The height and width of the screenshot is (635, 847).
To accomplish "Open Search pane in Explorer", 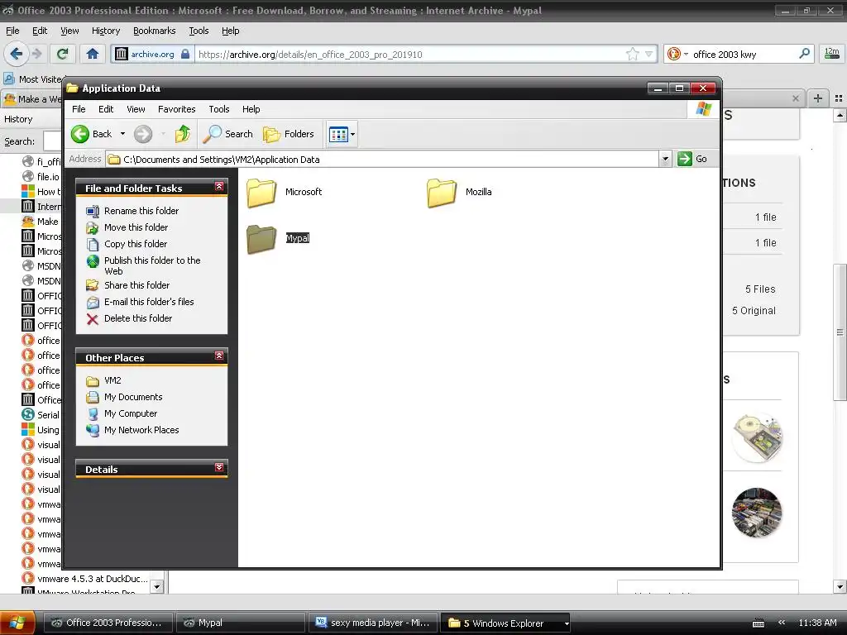I will tap(227, 134).
